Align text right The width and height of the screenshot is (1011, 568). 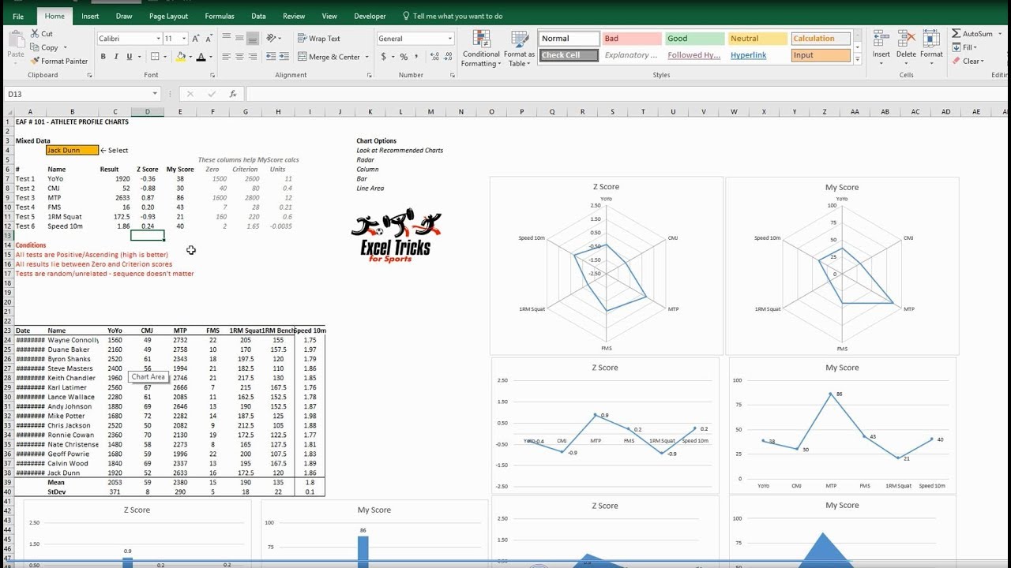(x=253, y=57)
